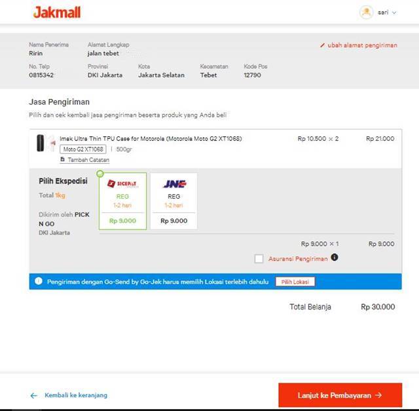Click Lanjut ke Pembayaran button
The width and height of the screenshot is (419, 411).
340,395
